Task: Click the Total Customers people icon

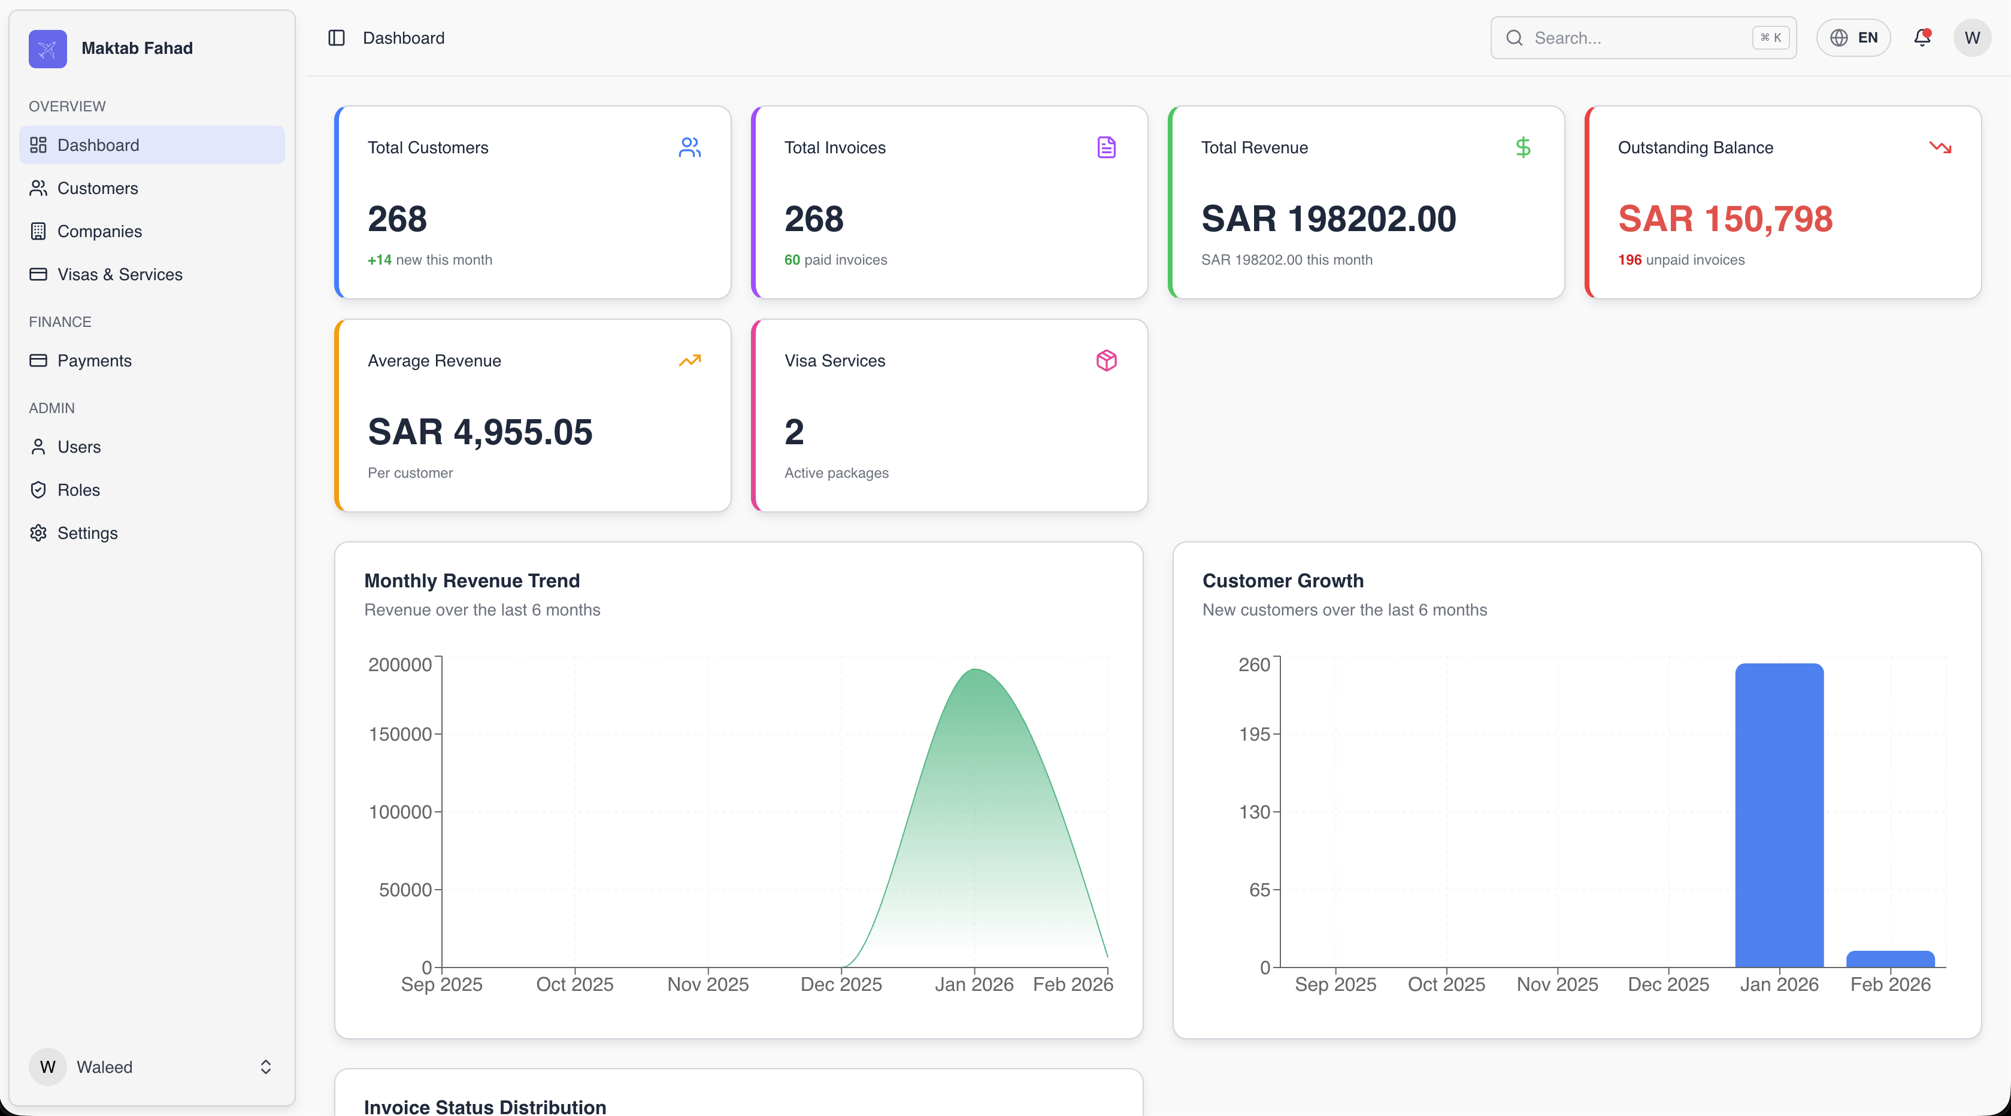Action: [689, 147]
